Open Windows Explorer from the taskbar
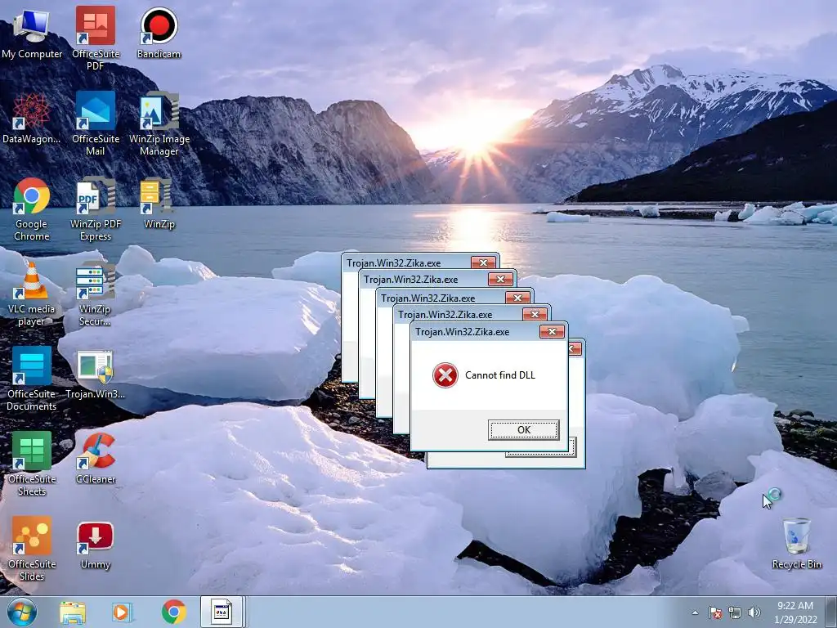Screen dimensions: 837x628 [x=73, y=612]
